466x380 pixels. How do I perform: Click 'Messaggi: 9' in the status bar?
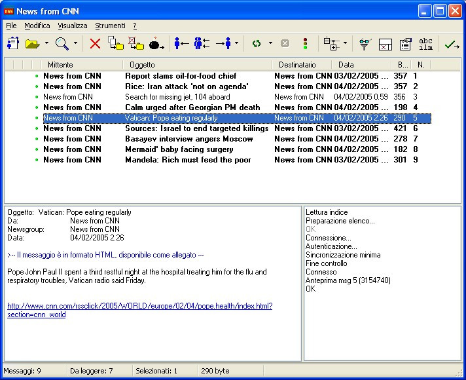22,371
